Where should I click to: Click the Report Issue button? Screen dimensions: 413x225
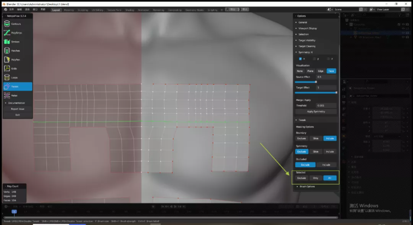17,109
